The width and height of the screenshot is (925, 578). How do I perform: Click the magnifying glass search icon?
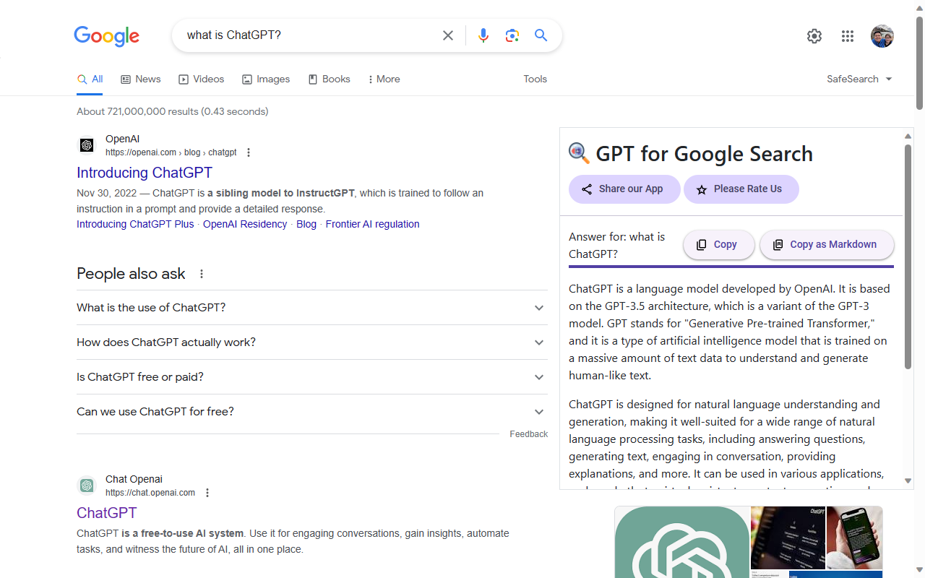click(x=541, y=35)
